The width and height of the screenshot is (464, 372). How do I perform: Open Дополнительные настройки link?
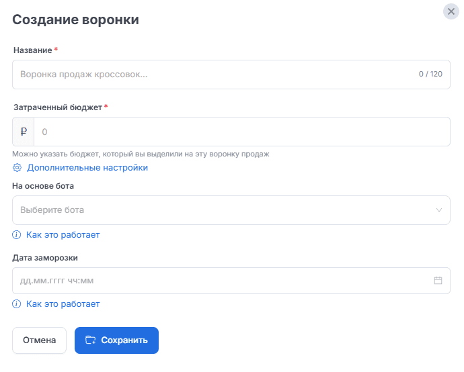pos(87,168)
